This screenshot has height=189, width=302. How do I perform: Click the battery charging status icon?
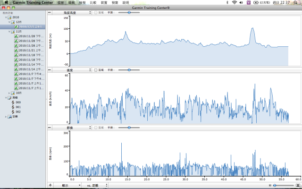click(256, 2)
